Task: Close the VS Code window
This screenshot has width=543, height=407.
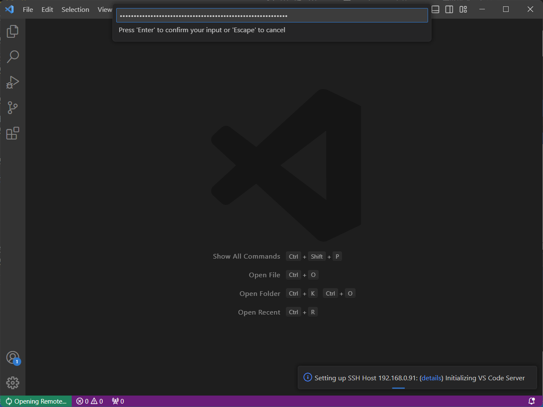Action: click(530, 9)
